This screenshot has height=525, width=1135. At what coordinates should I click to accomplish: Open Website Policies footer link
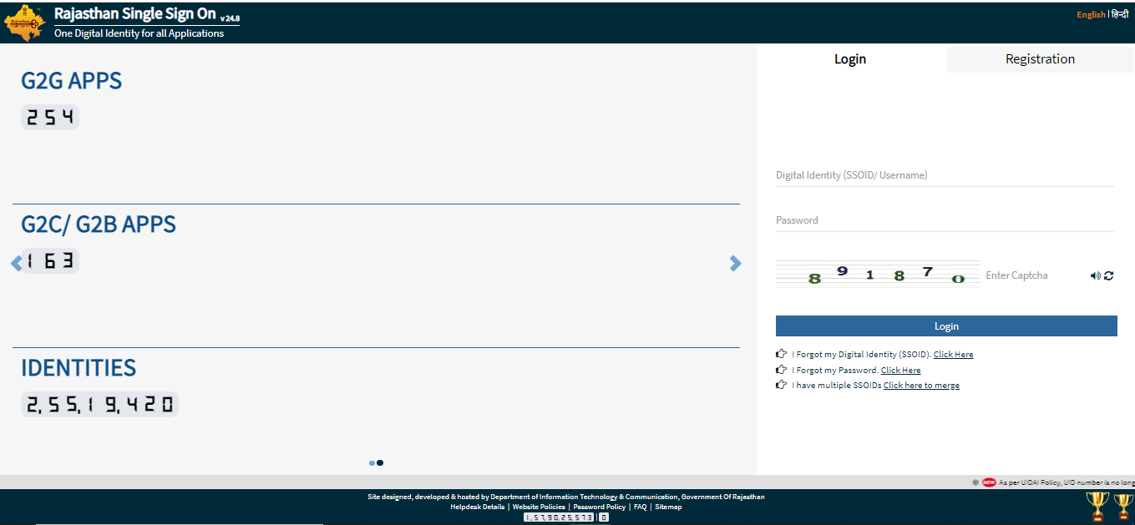click(539, 507)
